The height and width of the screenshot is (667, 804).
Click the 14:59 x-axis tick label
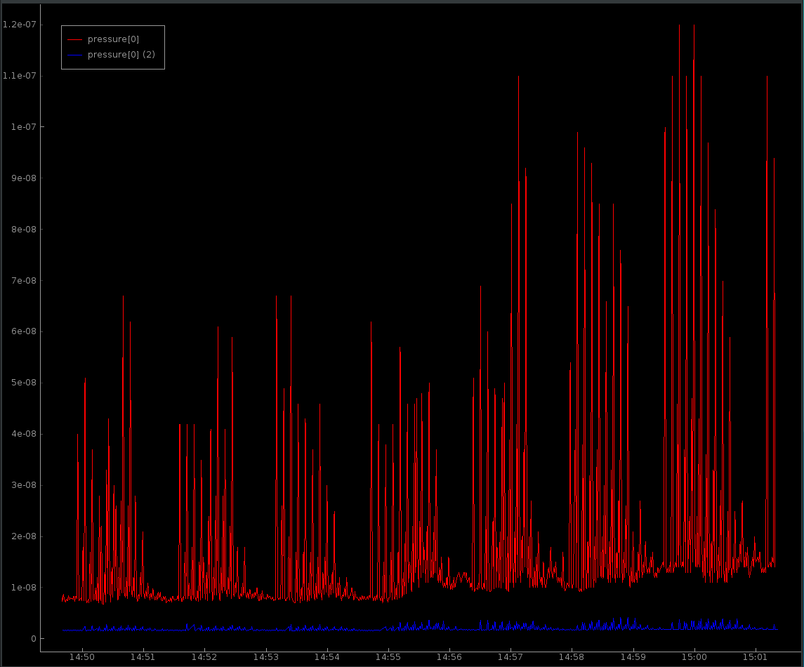pyautogui.click(x=633, y=657)
